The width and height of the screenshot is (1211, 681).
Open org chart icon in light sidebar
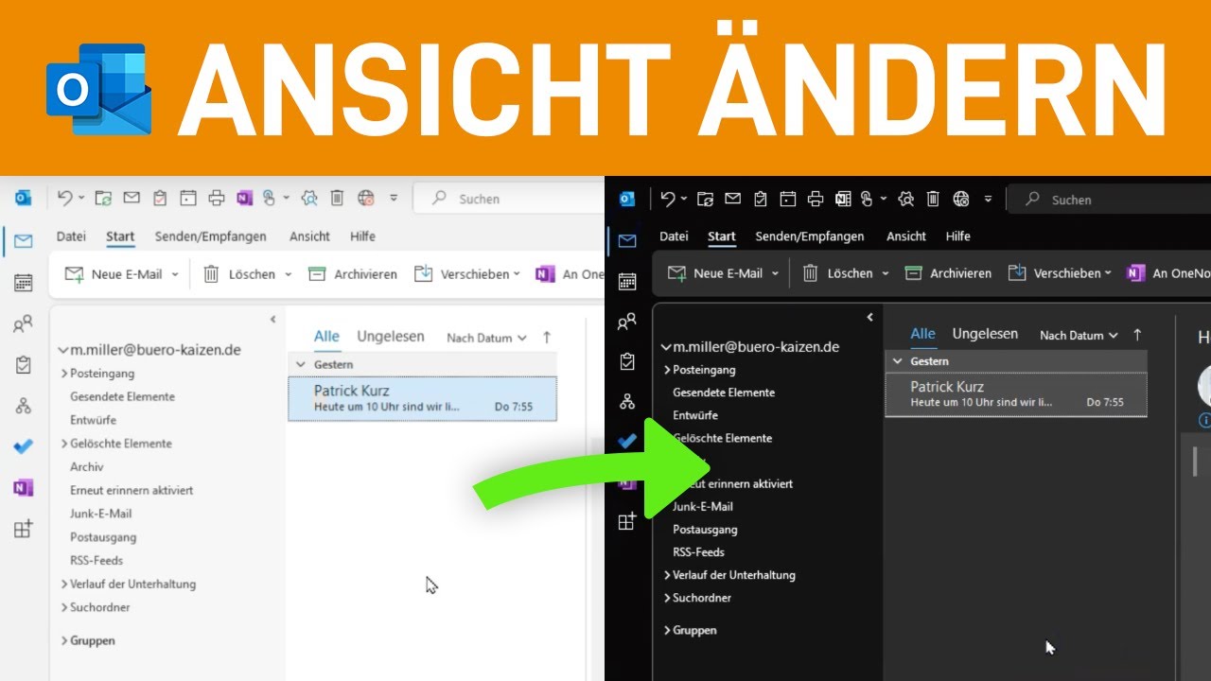click(24, 407)
